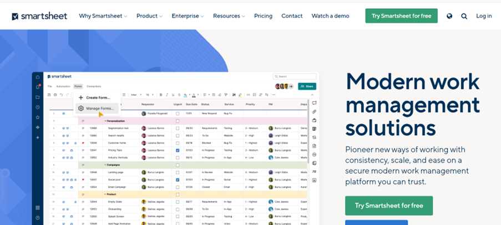Screen dimensions: 501x225
Task: Collapse the toolbar with the chevron-up arrow
Action: (312, 95)
